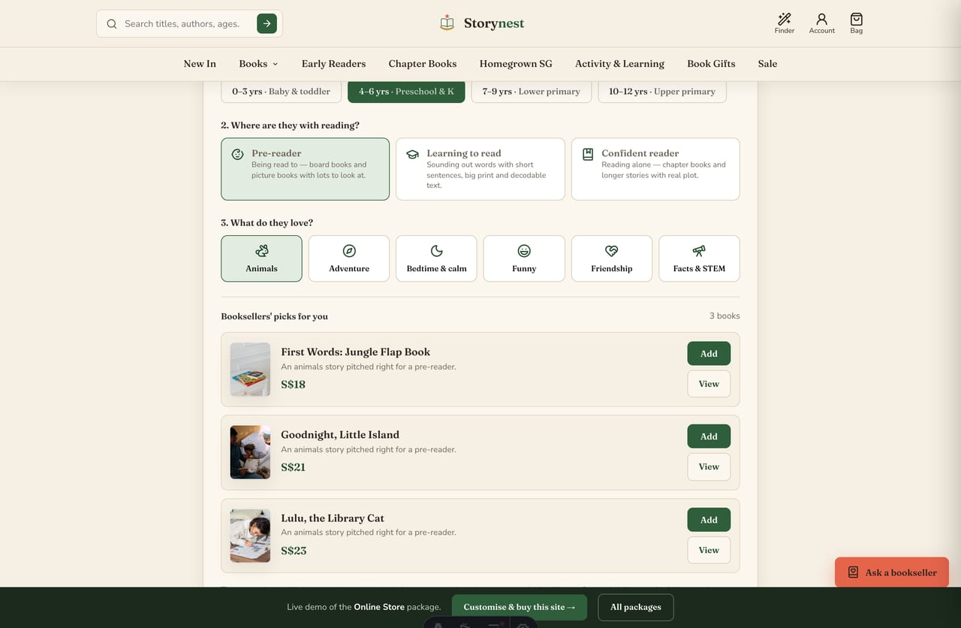961x628 pixels.
Task: Click the S$21 price
Action: click(x=293, y=467)
